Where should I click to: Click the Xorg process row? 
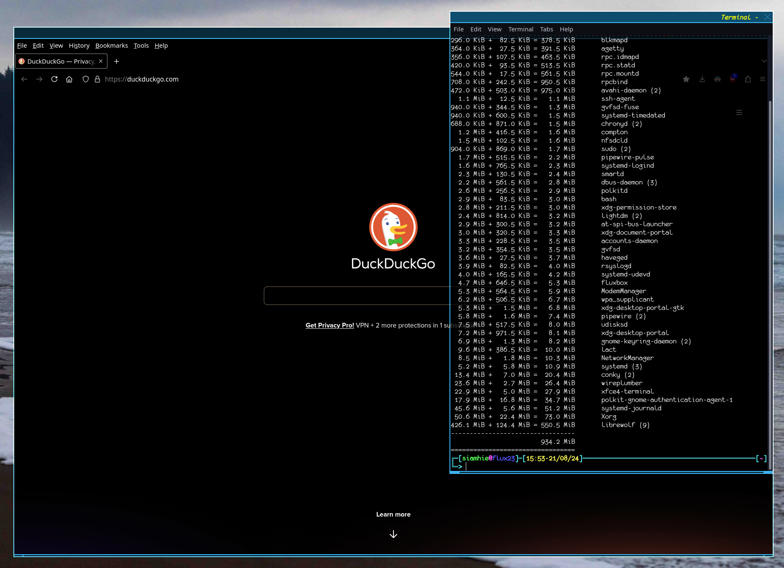[x=534, y=417]
